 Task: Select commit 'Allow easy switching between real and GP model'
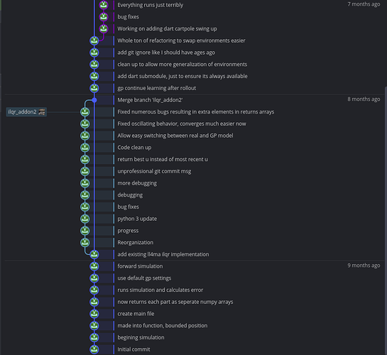pyautogui.click(x=175, y=136)
